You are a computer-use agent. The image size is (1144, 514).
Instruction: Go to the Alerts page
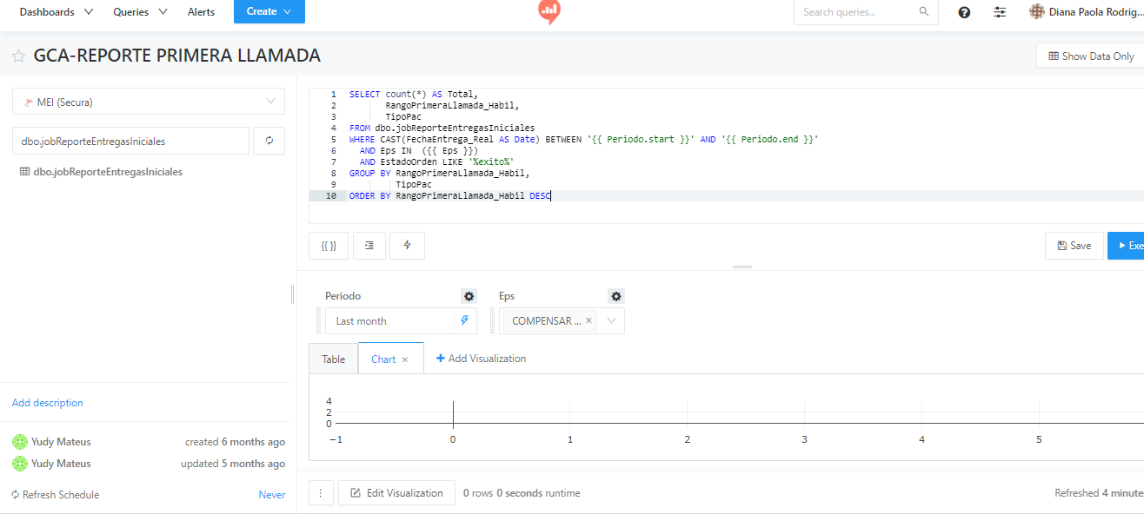coord(202,12)
